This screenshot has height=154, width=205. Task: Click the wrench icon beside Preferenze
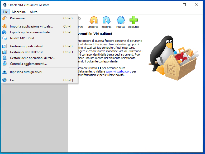point(4,18)
